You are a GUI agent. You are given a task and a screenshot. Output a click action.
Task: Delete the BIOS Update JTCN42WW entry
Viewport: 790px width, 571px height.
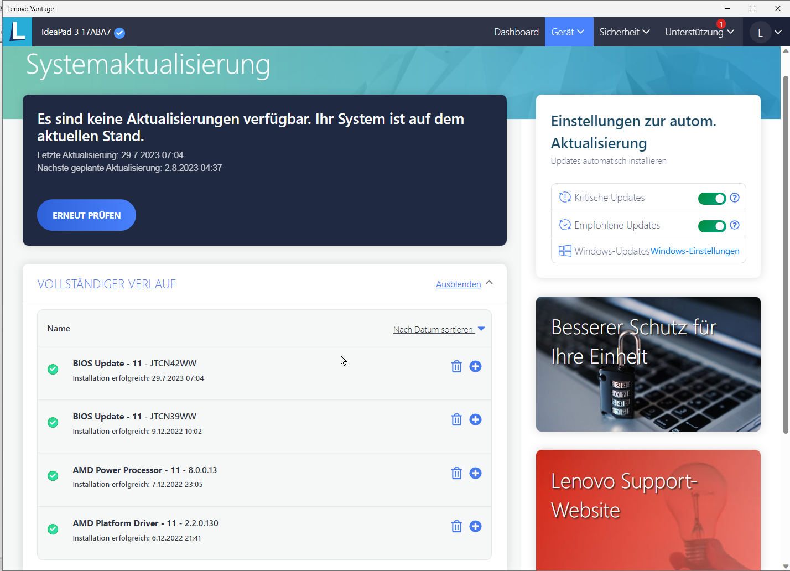coord(456,366)
